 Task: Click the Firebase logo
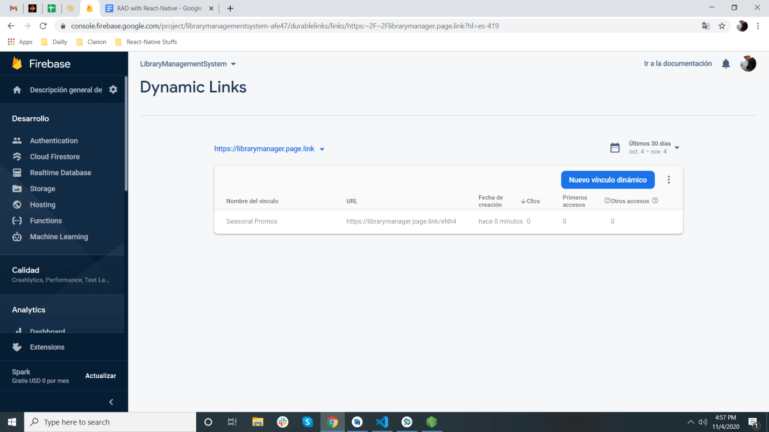41,63
